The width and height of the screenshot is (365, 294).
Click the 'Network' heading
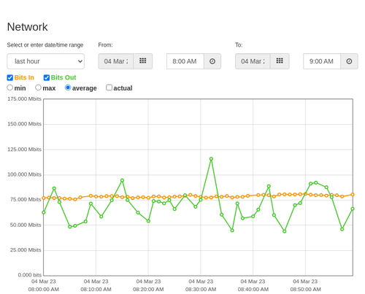point(27,27)
